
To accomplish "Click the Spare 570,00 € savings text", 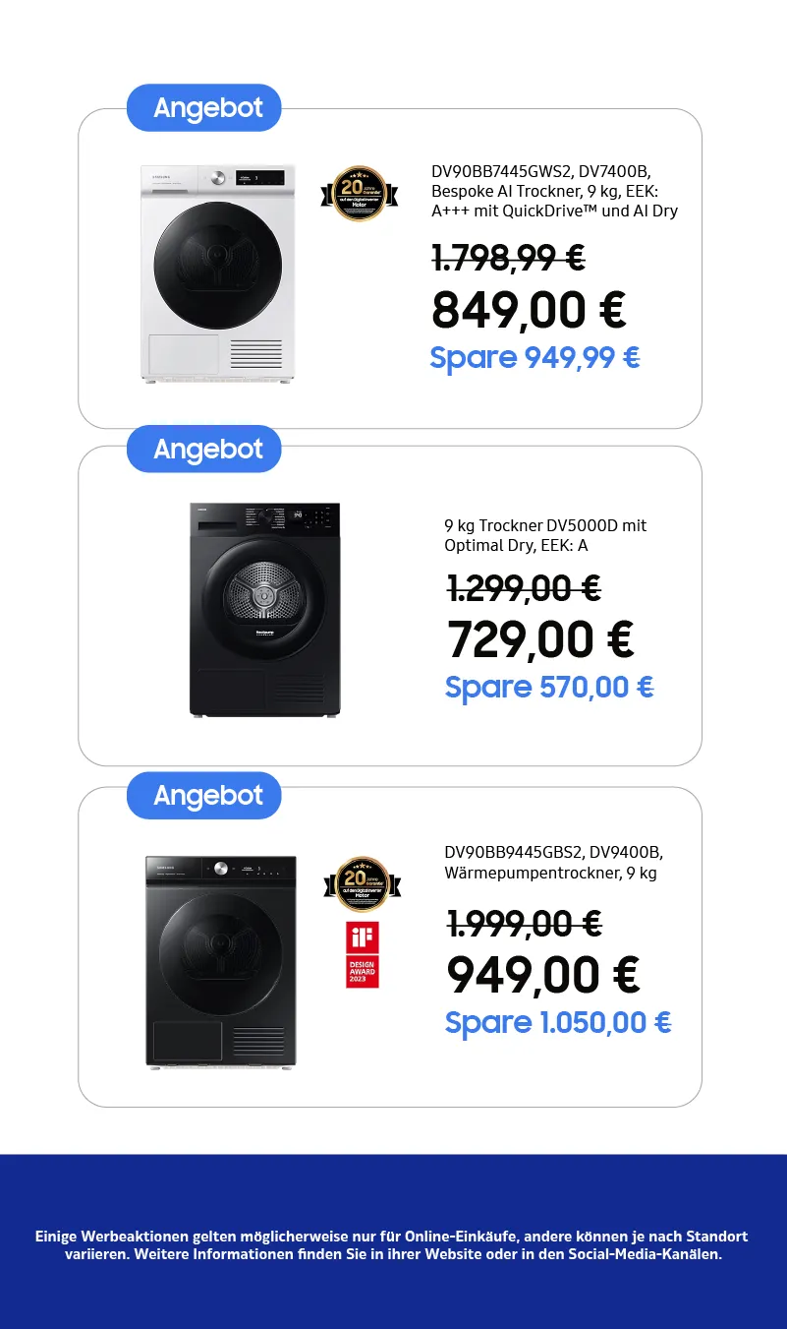I will (x=549, y=687).
